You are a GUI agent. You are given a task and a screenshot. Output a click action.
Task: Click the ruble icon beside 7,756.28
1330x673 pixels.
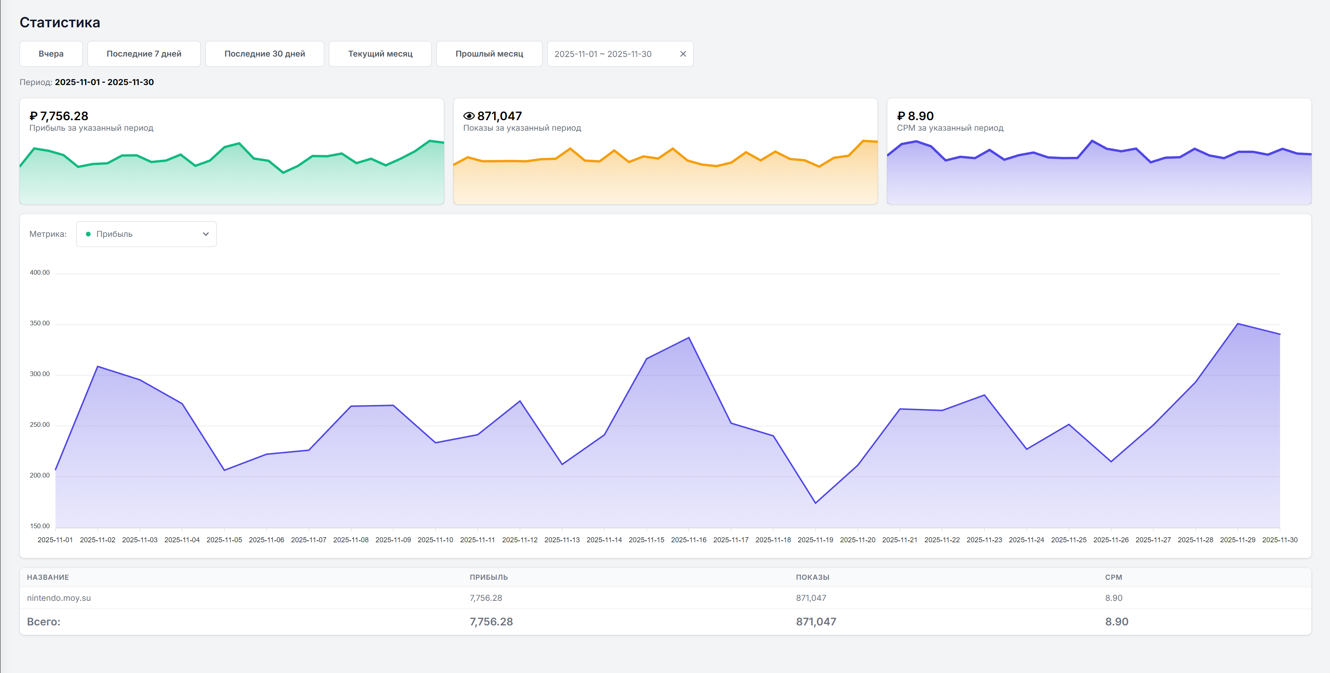click(34, 116)
